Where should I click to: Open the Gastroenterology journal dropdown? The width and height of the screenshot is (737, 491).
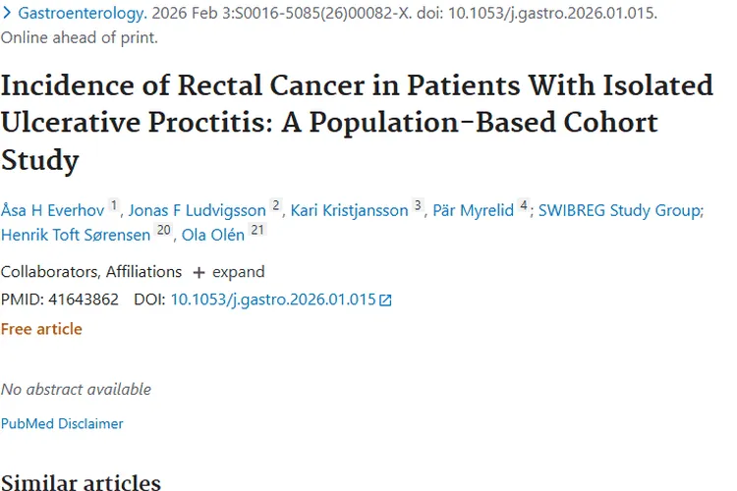pos(83,15)
